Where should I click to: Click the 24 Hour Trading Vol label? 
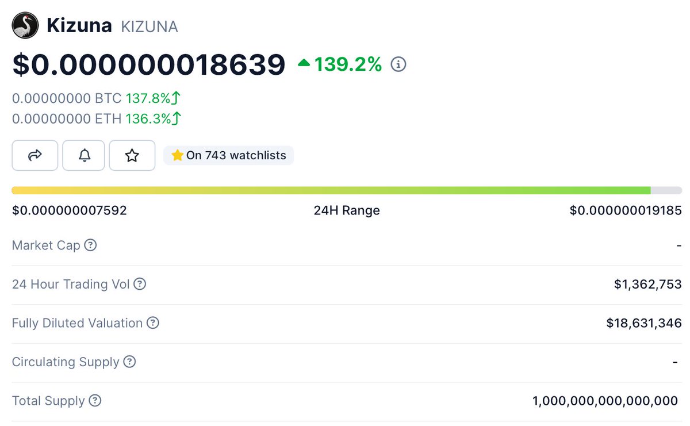(71, 284)
